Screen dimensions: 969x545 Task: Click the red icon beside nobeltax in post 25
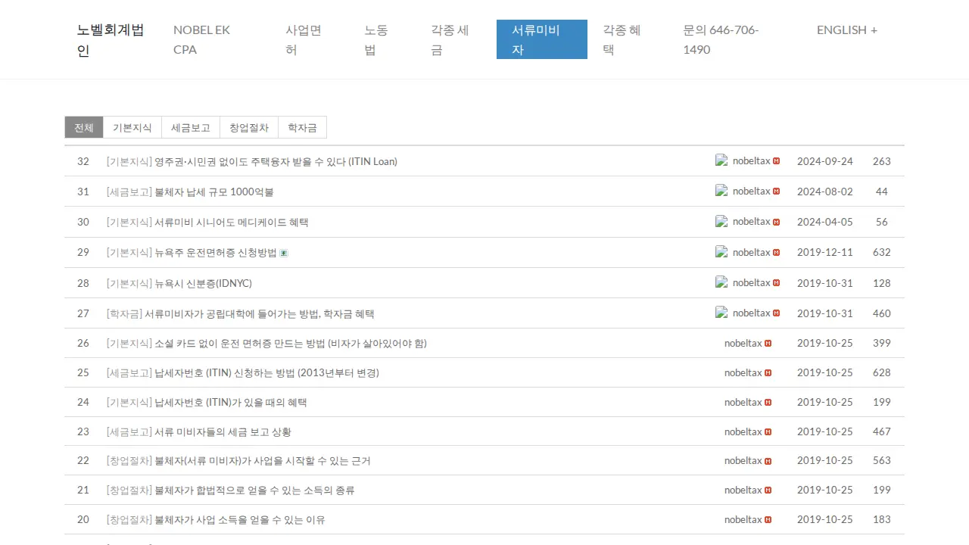(768, 373)
